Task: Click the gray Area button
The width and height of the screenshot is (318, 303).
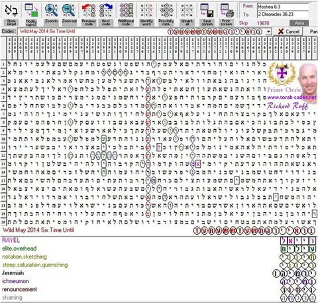Action: (x=299, y=23)
